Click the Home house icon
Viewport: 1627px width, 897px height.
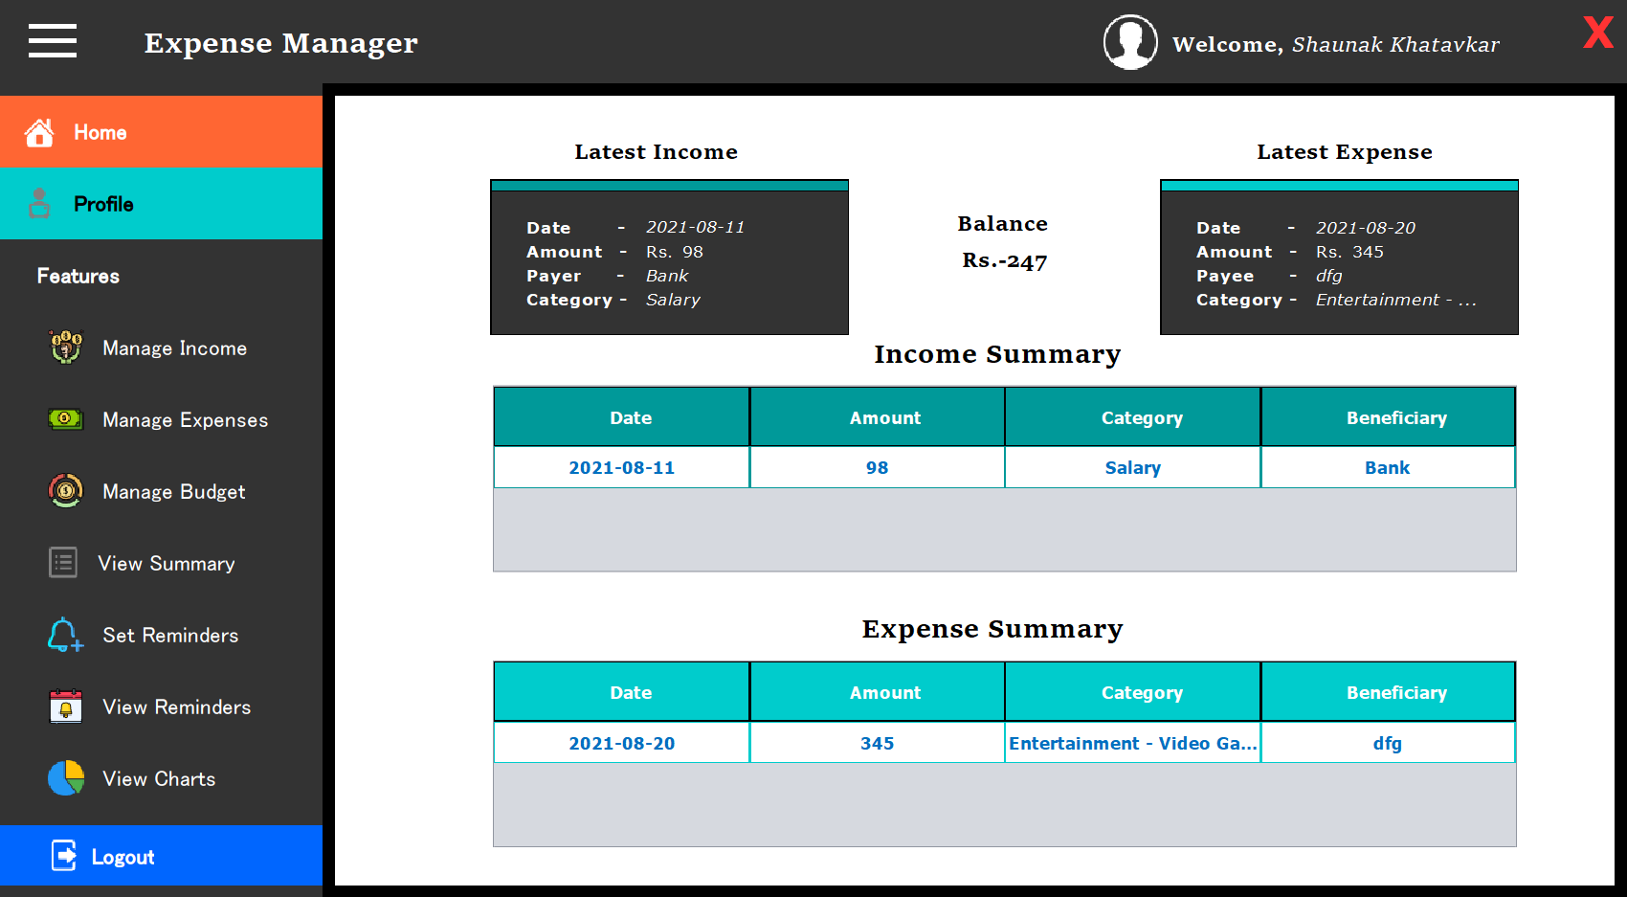tap(39, 131)
